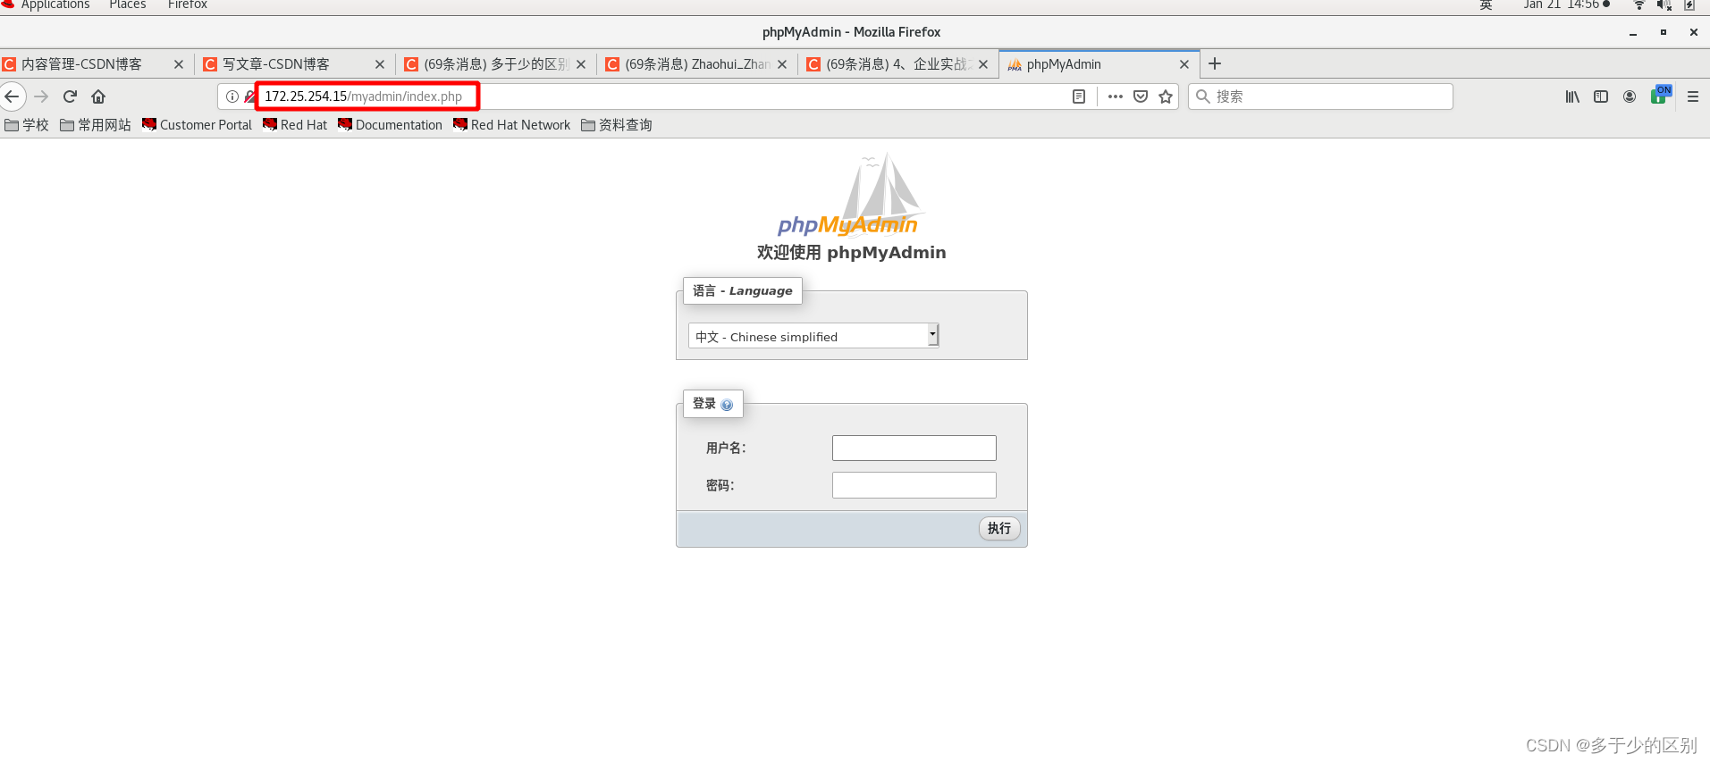Screen dimensions: 1710x763
Task: Open the Firefox account icon
Action: tap(1630, 96)
